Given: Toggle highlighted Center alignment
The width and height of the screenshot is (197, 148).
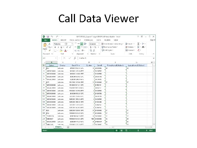Looking at the screenshot, I should pyautogui.click(x=79, y=47).
